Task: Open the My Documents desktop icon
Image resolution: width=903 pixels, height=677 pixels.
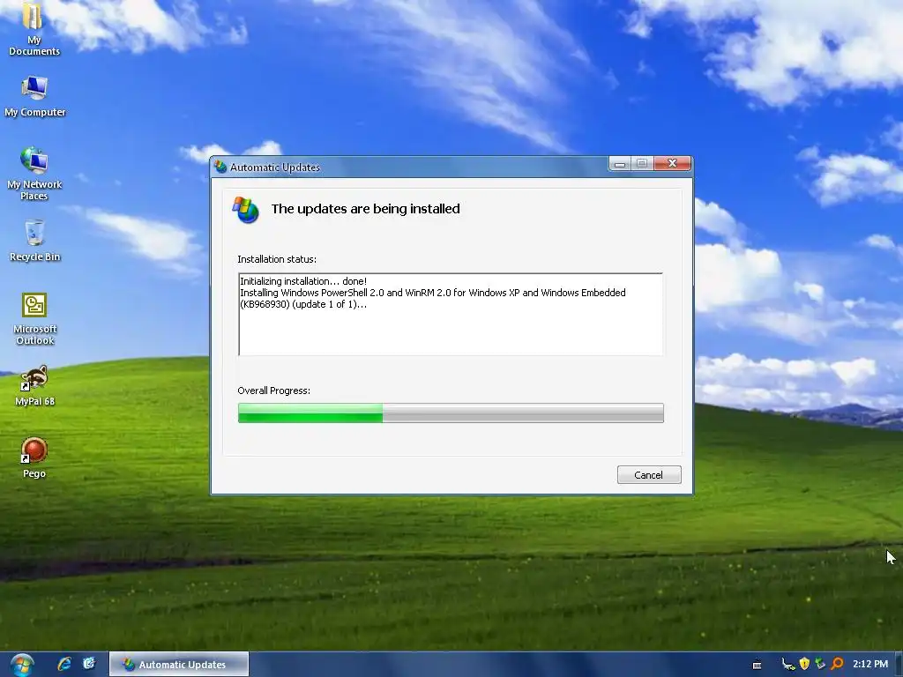Action: (x=34, y=29)
